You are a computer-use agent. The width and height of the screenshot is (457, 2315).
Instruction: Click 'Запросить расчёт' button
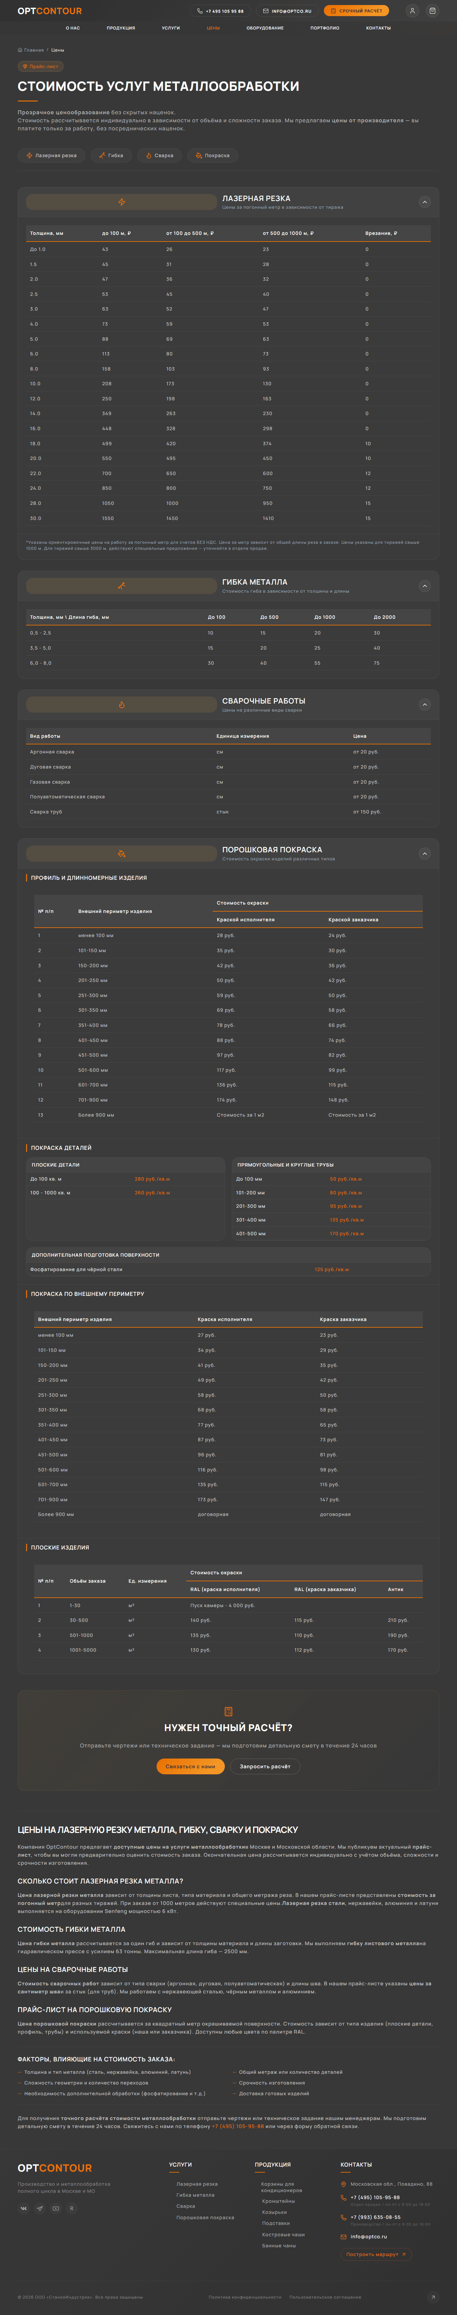pyautogui.click(x=265, y=1766)
